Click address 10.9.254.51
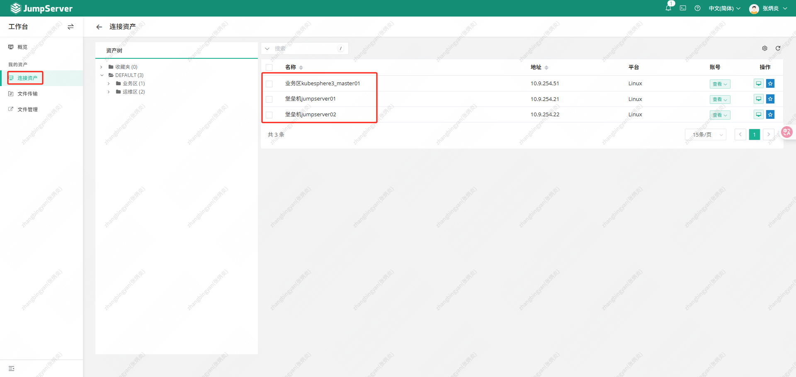Screen dimensions: 796x377 click(545, 84)
